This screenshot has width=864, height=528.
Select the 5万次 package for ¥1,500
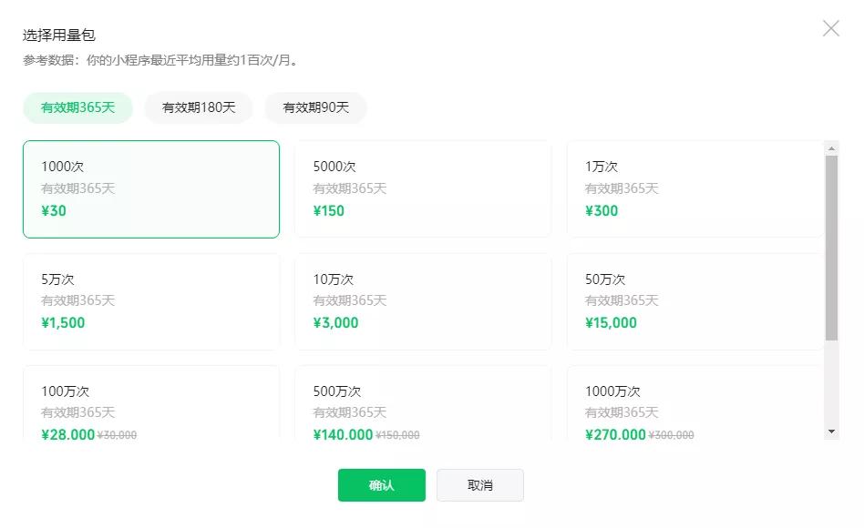[x=151, y=301]
